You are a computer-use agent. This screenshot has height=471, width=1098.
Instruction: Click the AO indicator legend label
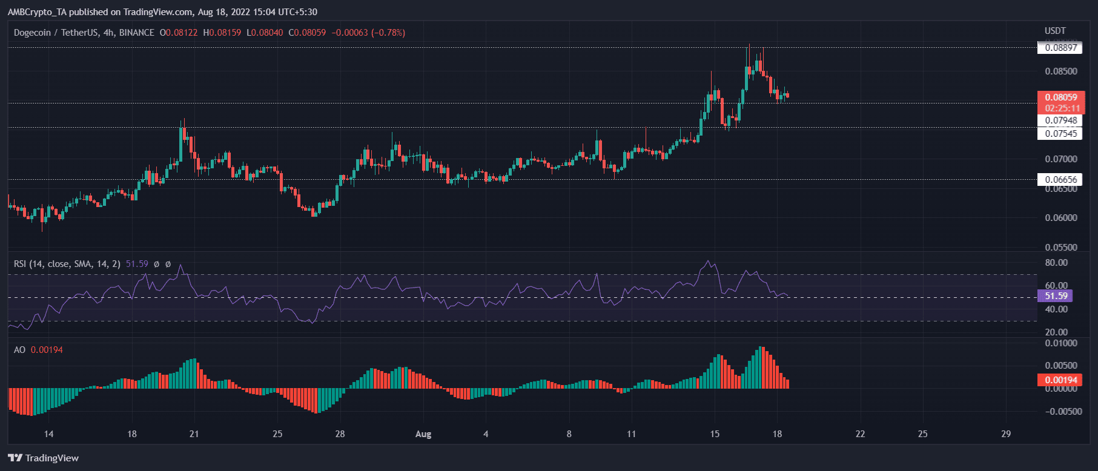coord(19,350)
